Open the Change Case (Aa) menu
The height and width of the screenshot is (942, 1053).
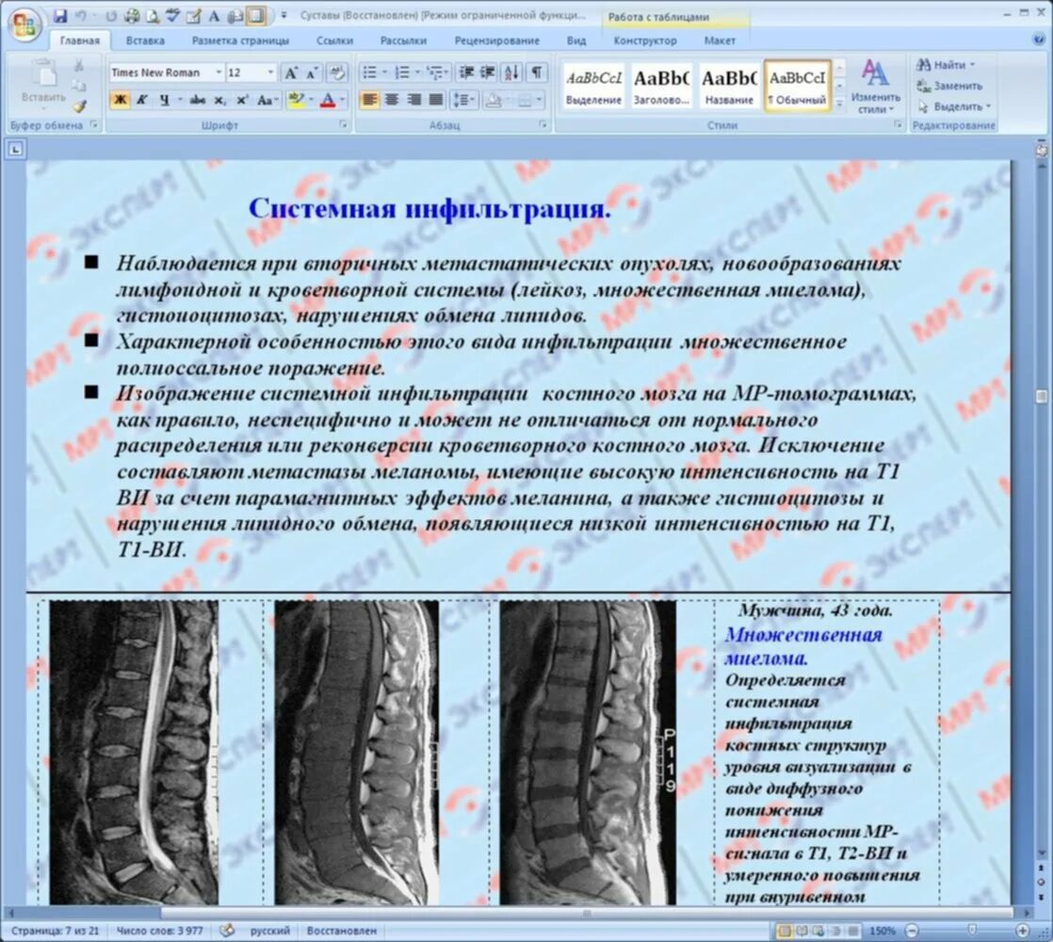click(267, 100)
